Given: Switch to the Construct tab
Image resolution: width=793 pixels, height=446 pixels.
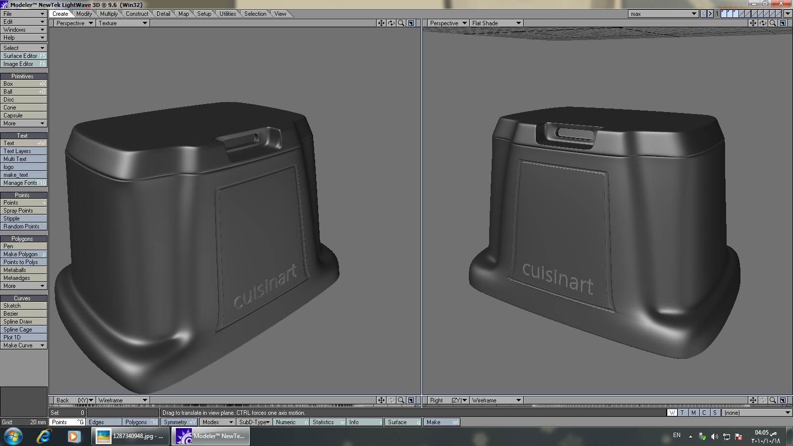Looking at the screenshot, I should [x=137, y=14].
